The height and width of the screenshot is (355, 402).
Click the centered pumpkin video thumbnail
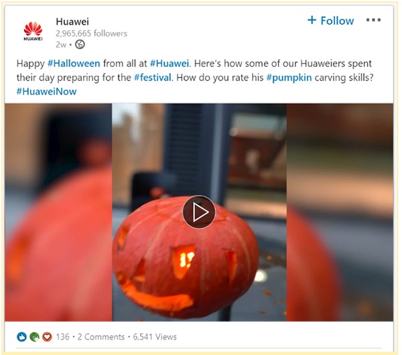[199, 212]
